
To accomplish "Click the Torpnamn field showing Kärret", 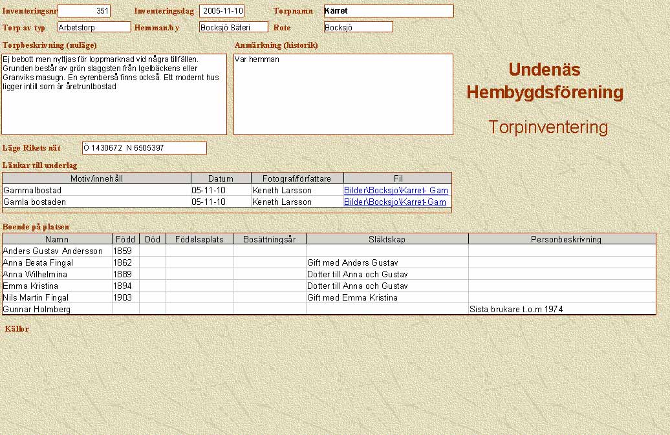I will [x=388, y=11].
